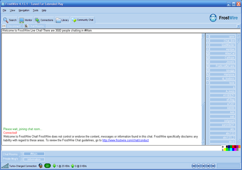
Task: Click the Chat Rooms toolbar button
Action: tap(35, 26)
